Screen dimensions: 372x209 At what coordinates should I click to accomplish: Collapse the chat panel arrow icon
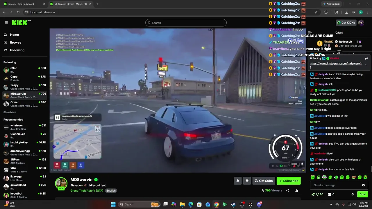click(x=310, y=33)
